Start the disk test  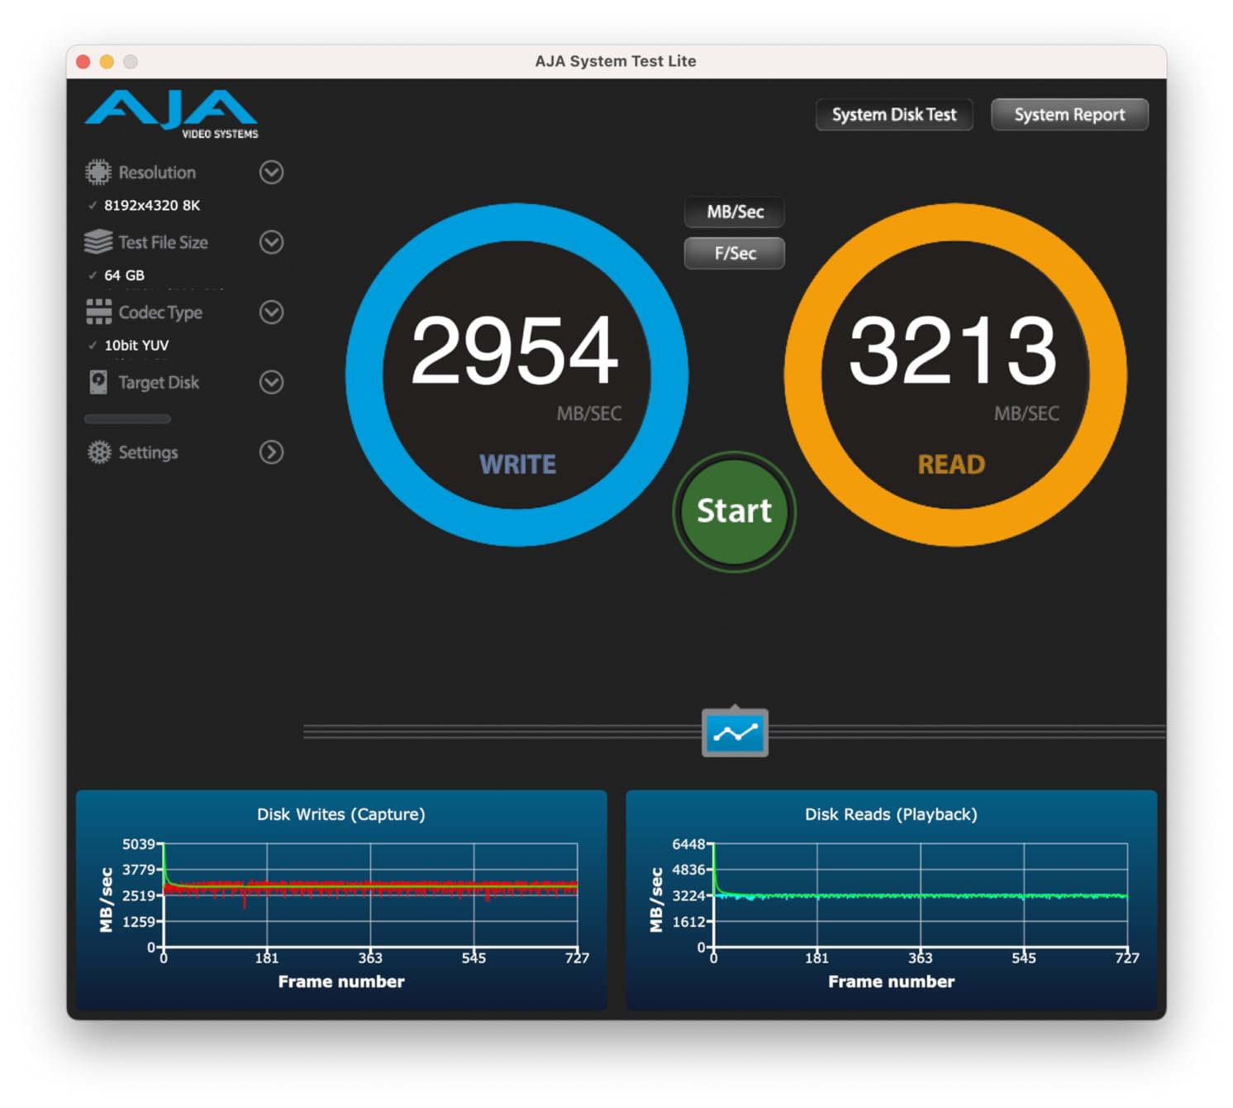734,511
